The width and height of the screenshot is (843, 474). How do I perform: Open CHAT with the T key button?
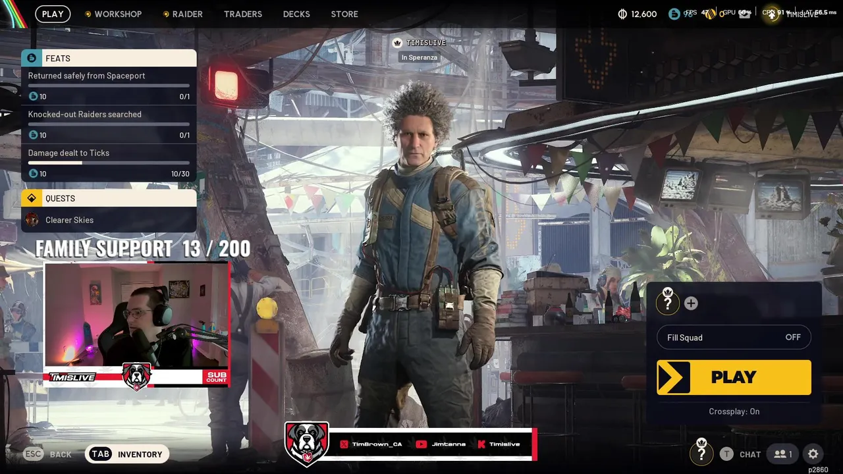coord(726,454)
